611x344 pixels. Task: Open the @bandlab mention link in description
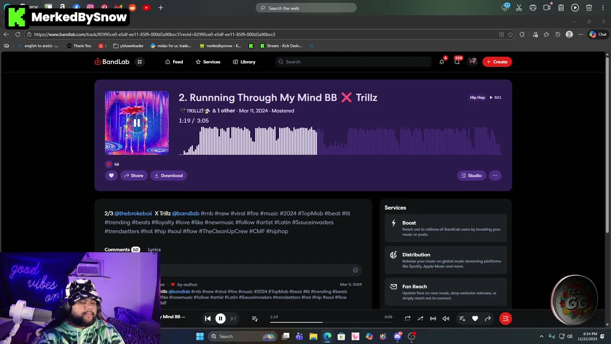pos(186,213)
